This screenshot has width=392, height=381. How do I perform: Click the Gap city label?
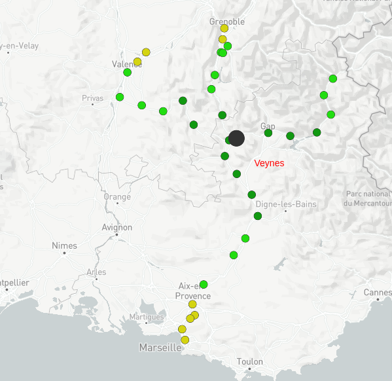(x=268, y=126)
